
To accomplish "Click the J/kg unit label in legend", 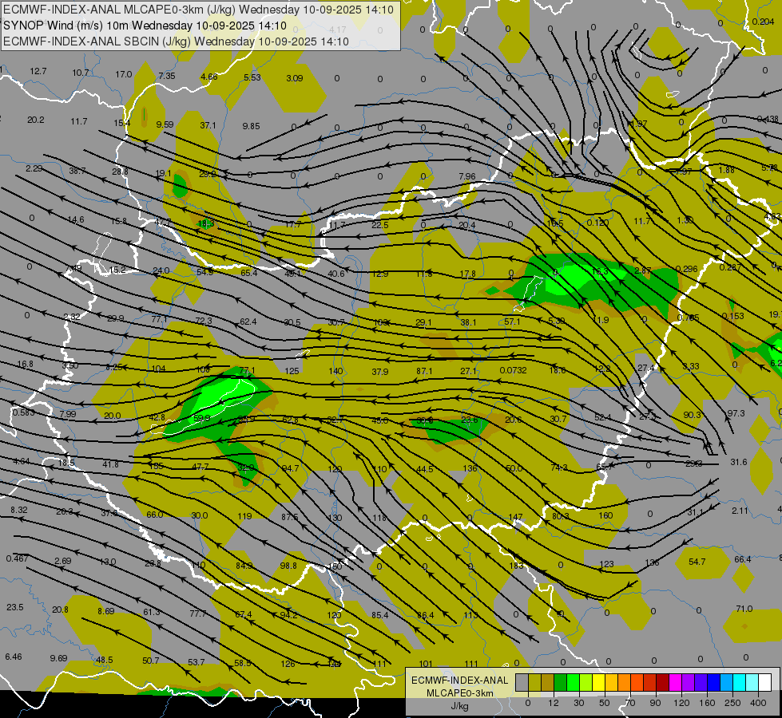I will coord(460,706).
